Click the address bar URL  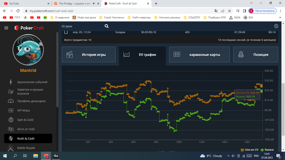[x=51, y=11]
